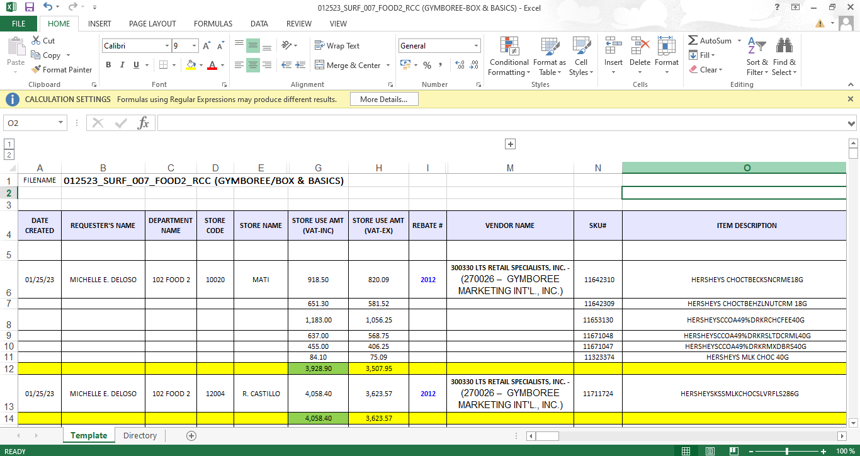Click the Clear eraser button

pyautogui.click(x=705, y=70)
